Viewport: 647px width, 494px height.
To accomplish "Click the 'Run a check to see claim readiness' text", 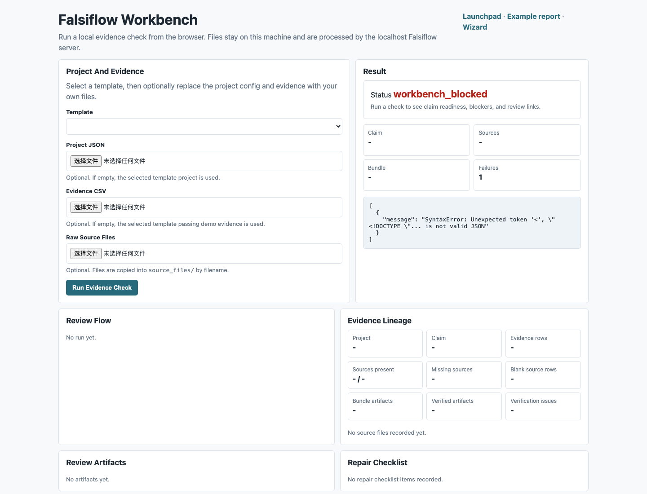I will click(x=456, y=106).
